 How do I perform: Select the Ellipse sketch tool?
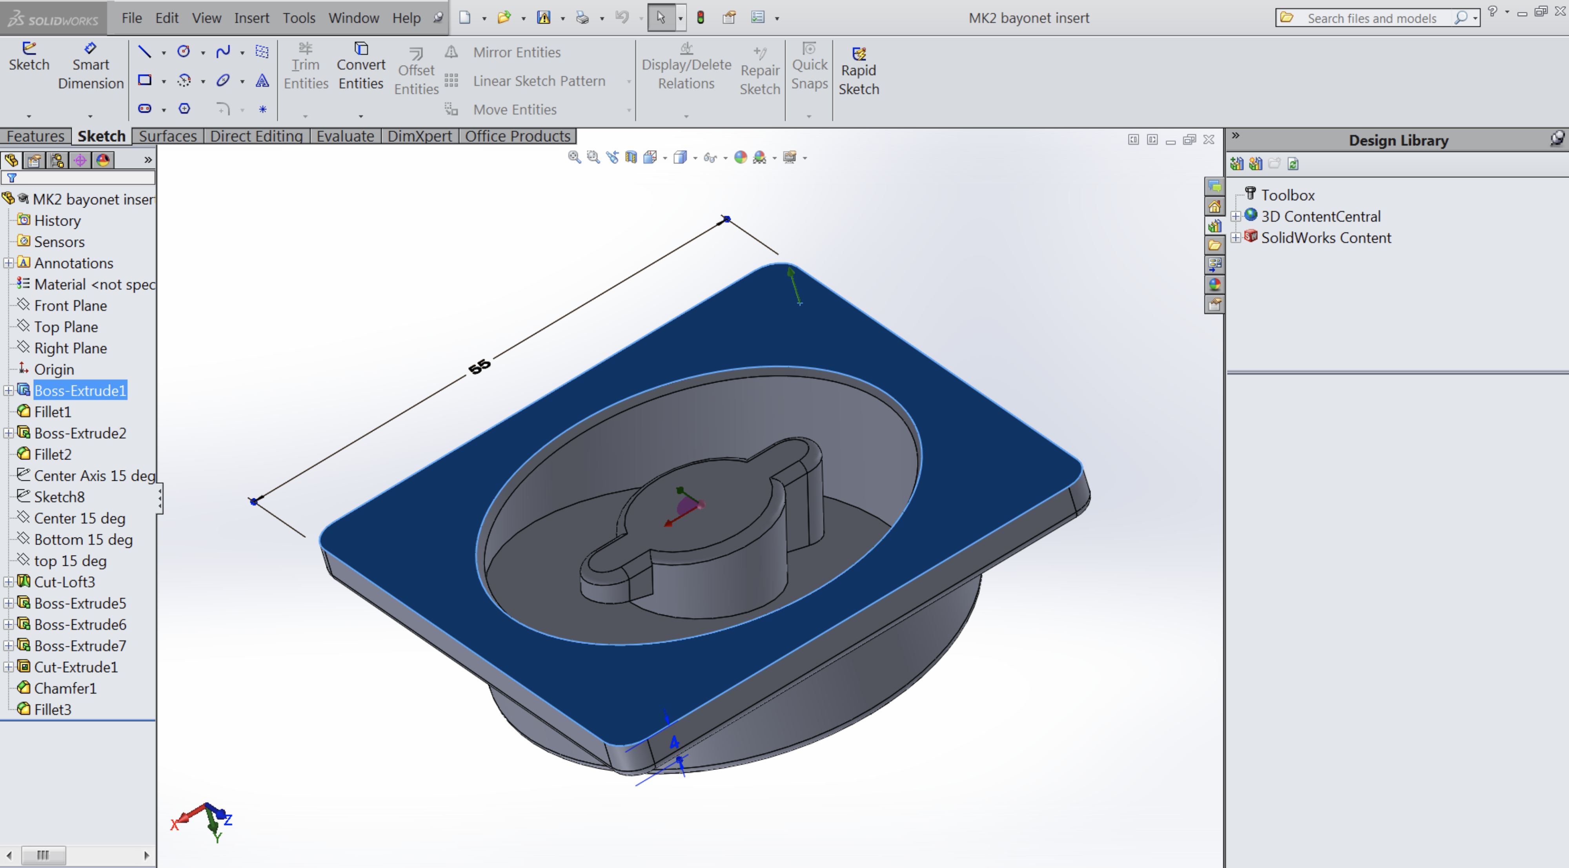click(223, 80)
